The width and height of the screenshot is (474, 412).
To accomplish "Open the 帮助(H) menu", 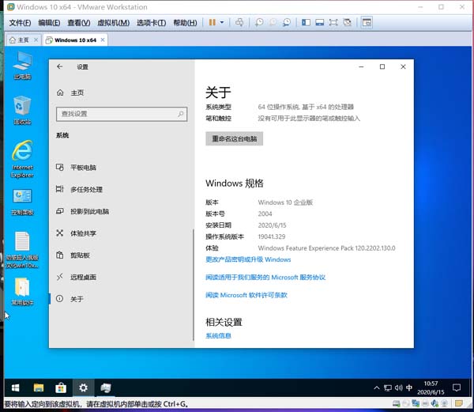I will (x=185, y=23).
